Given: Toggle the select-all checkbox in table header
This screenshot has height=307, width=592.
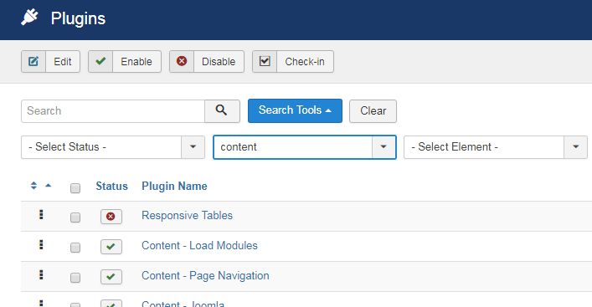Looking at the screenshot, I should 75,188.
